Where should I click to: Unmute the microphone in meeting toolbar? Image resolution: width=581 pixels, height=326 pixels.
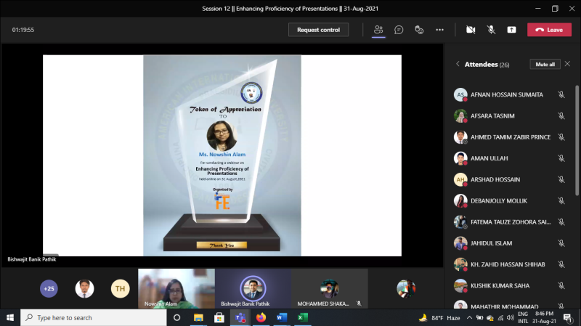pyautogui.click(x=491, y=30)
